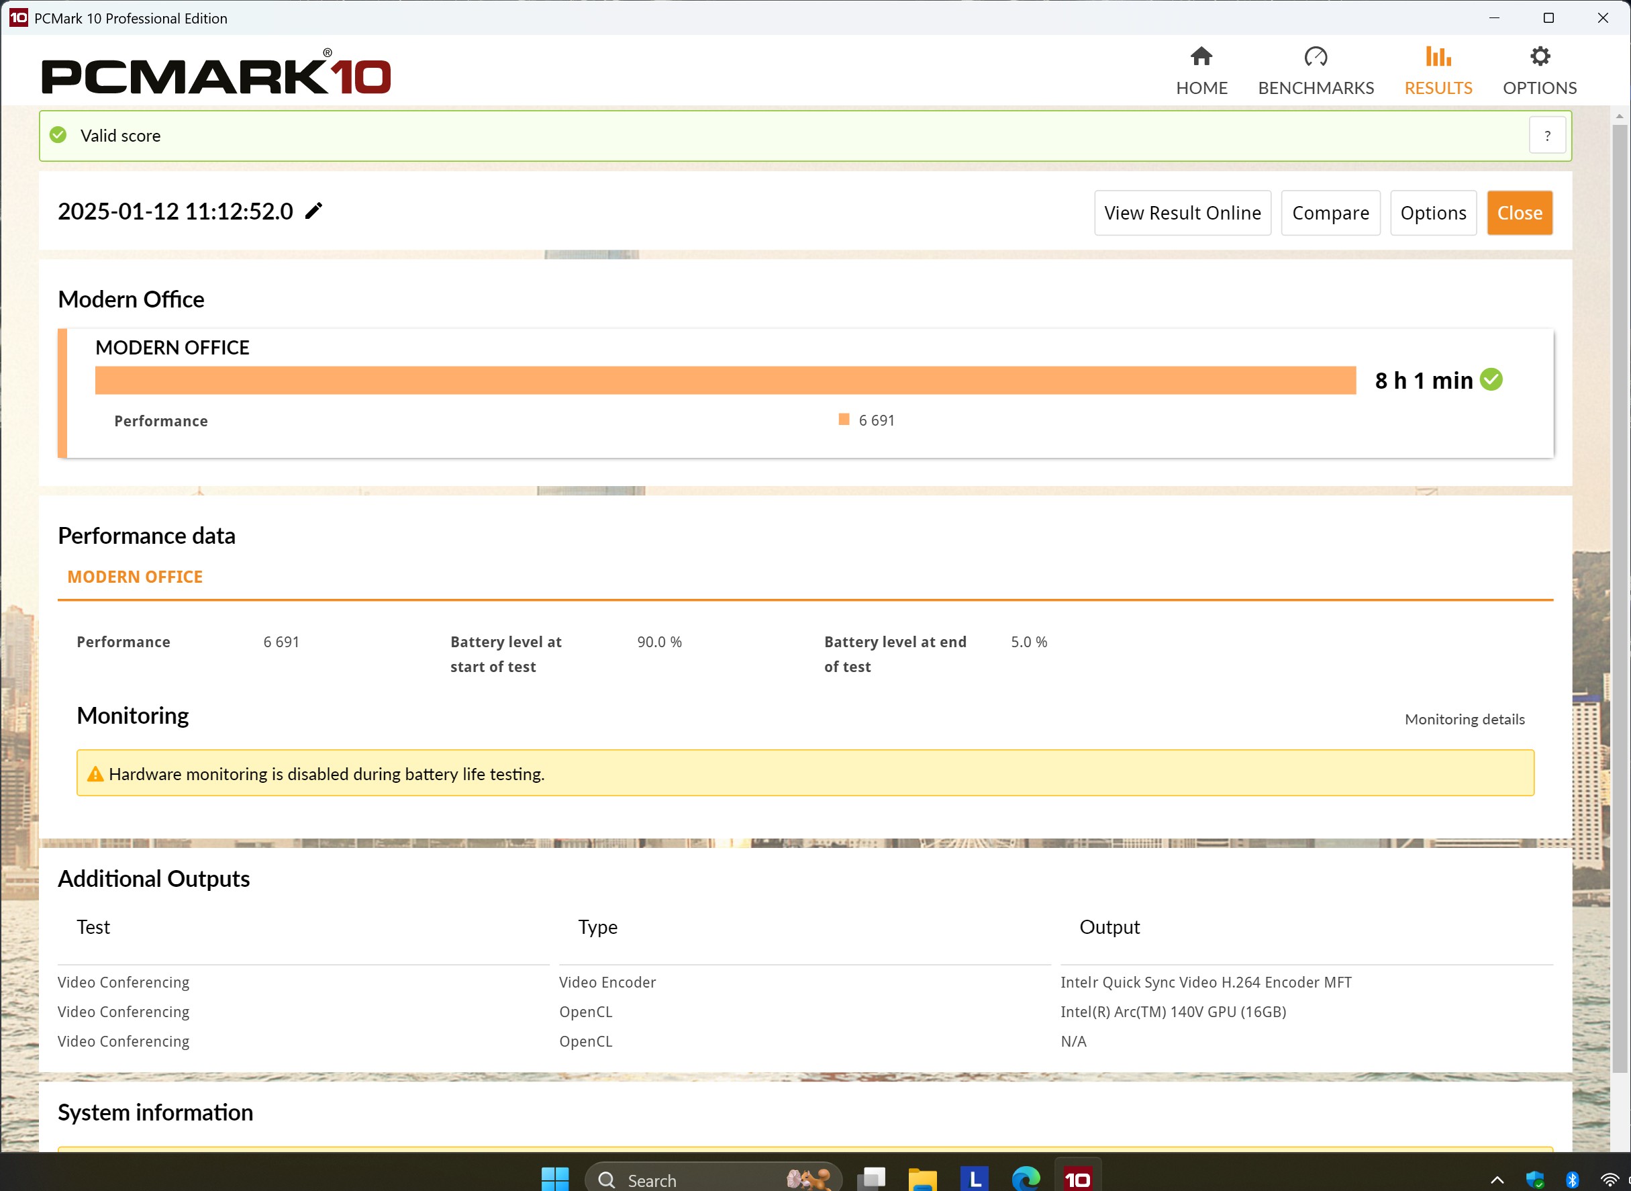The height and width of the screenshot is (1191, 1631).
Task: Click the Results bar-chart icon
Action: (1437, 57)
